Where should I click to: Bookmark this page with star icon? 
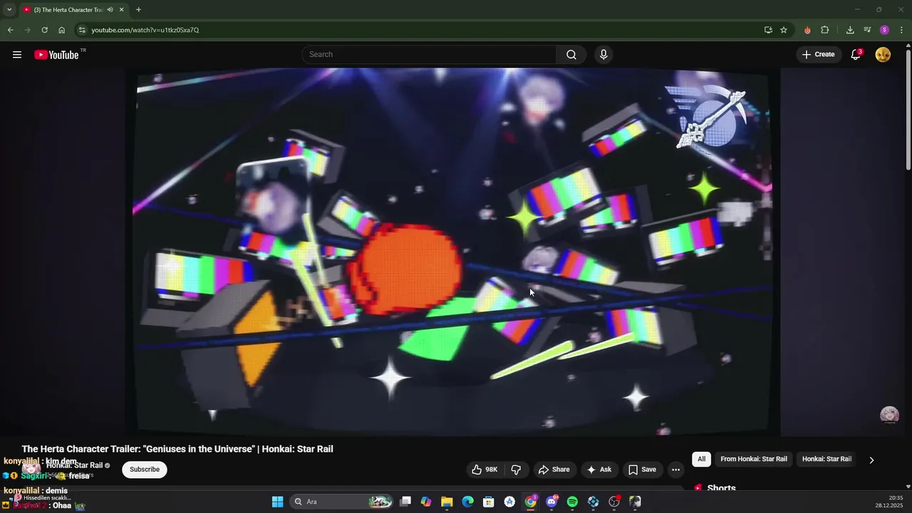click(784, 30)
